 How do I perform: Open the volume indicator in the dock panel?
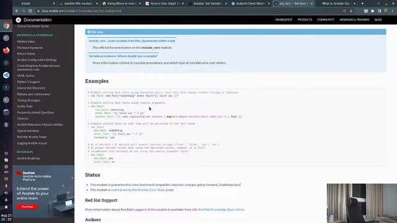click(x=6, y=193)
